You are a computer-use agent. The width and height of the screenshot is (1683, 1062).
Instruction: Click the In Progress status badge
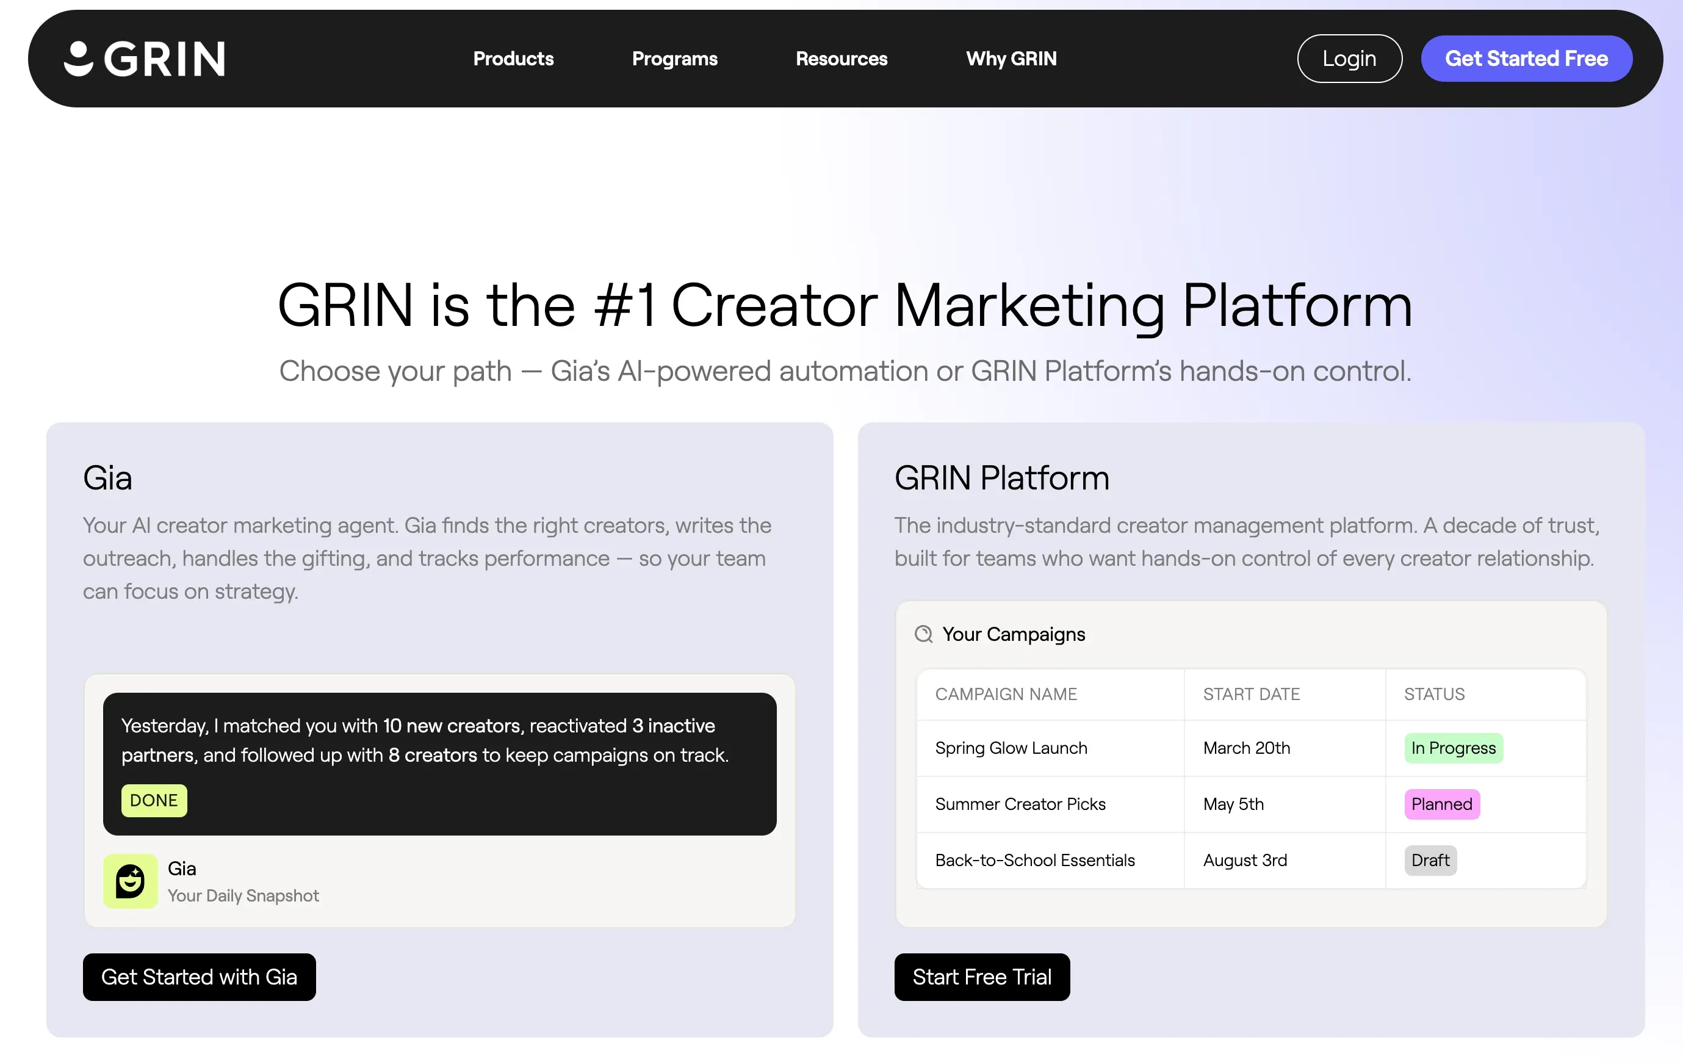click(1454, 748)
